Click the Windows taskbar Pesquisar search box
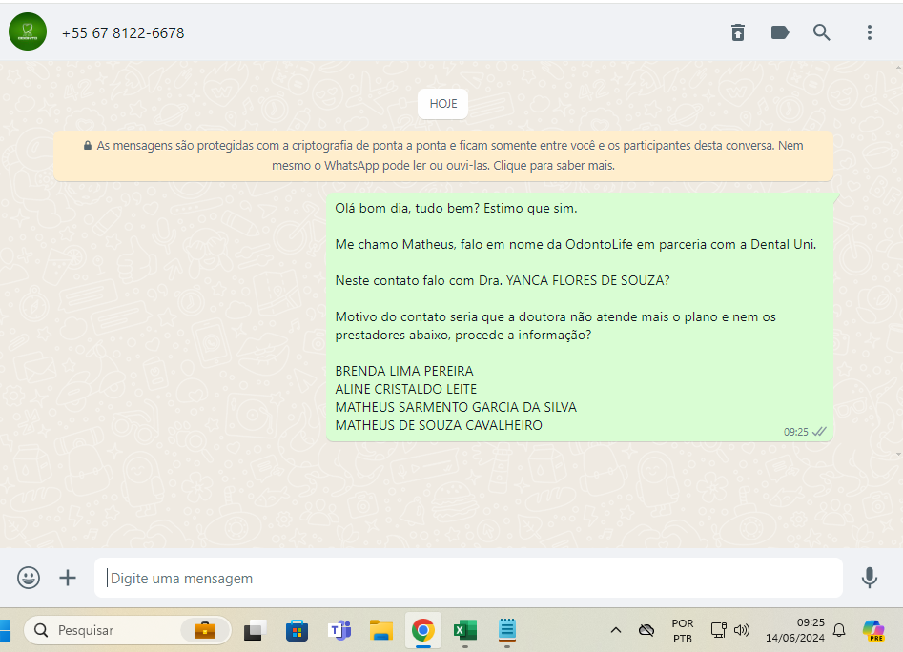The image size is (903, 652). coord(127,630)
